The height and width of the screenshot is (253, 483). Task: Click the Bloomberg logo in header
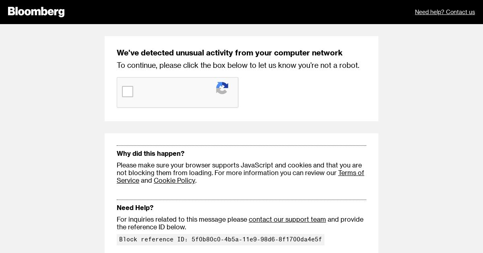click(36, 12)
